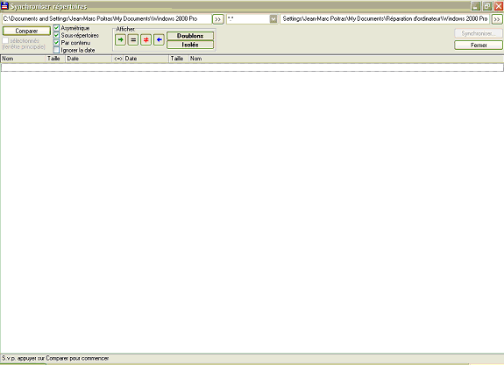Screen dimensions: 504x365
Task: Toggle the Isolés display button
Action: [190, 45]
